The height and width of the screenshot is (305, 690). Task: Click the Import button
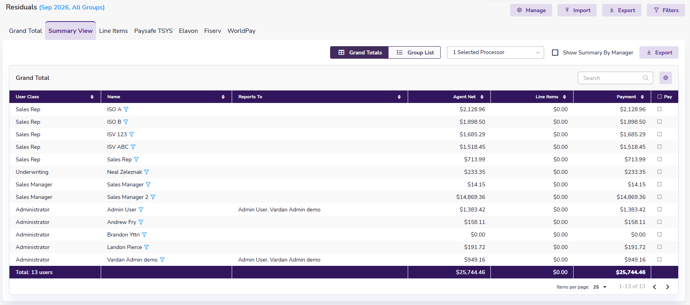[577, 10]
